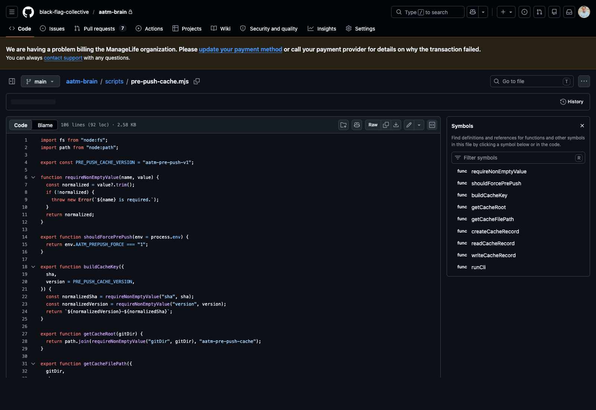
Task: View your pull requests via the icon
Action: 539,12
